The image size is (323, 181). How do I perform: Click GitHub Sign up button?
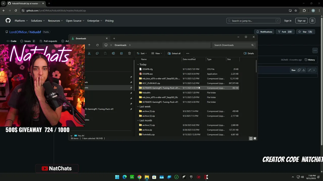[301, 21]
